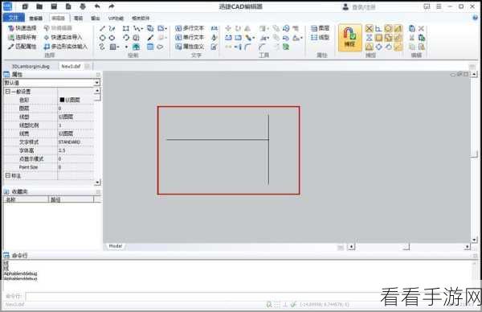This screenshot has height=312, width=482.
Task: Switch to the 查看器 ribbon tab
Action: (35, 18)
